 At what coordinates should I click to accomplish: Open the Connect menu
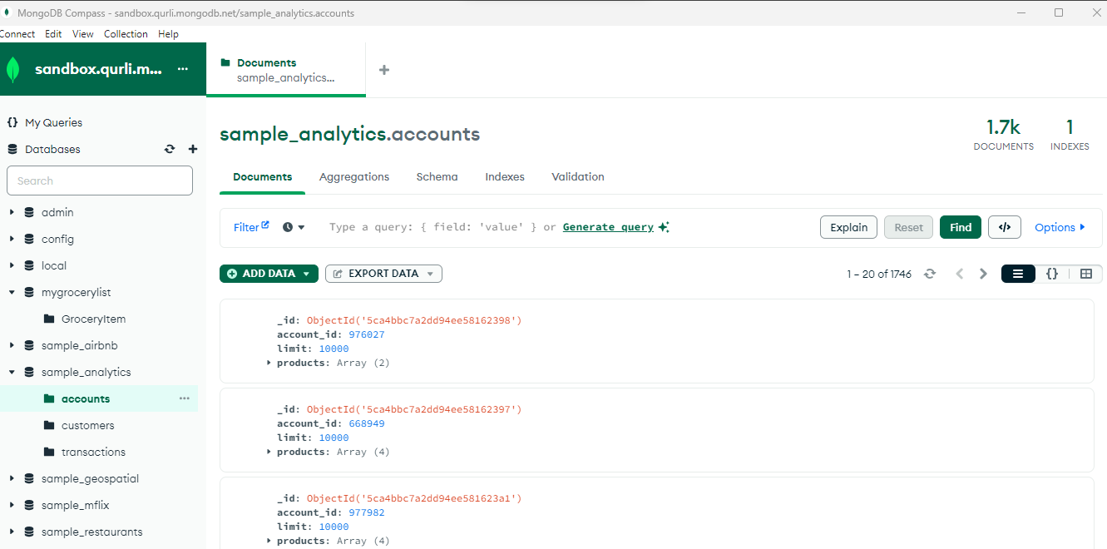coord(17,34)
